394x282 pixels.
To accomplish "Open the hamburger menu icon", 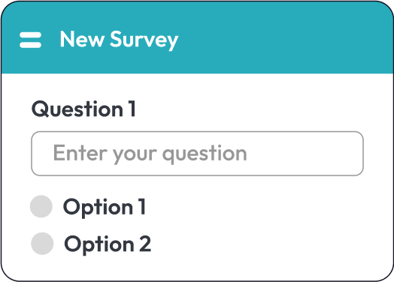I will coord(30,40).
